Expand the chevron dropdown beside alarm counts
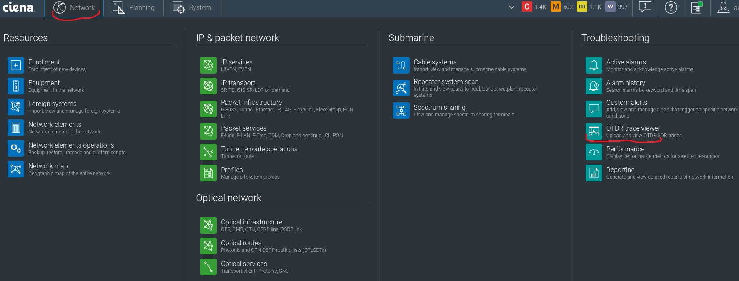Image resolution: width=739 pixels, height=281 pixels. tap(511, 7)
